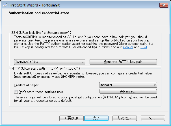Image resolution: width=171 pixels, height=126 pixels.
Task: Go back with the 戻る(B) button
Action: [72, 118]
